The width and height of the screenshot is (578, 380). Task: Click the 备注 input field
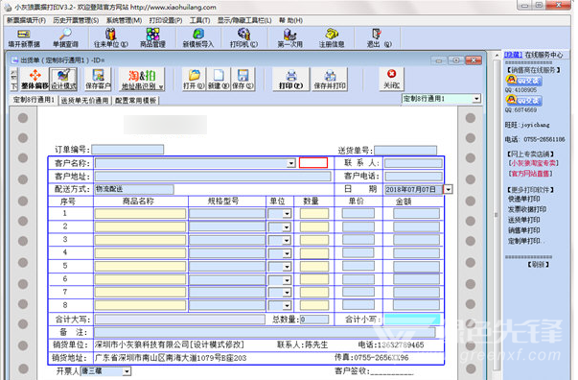point(265,332)
